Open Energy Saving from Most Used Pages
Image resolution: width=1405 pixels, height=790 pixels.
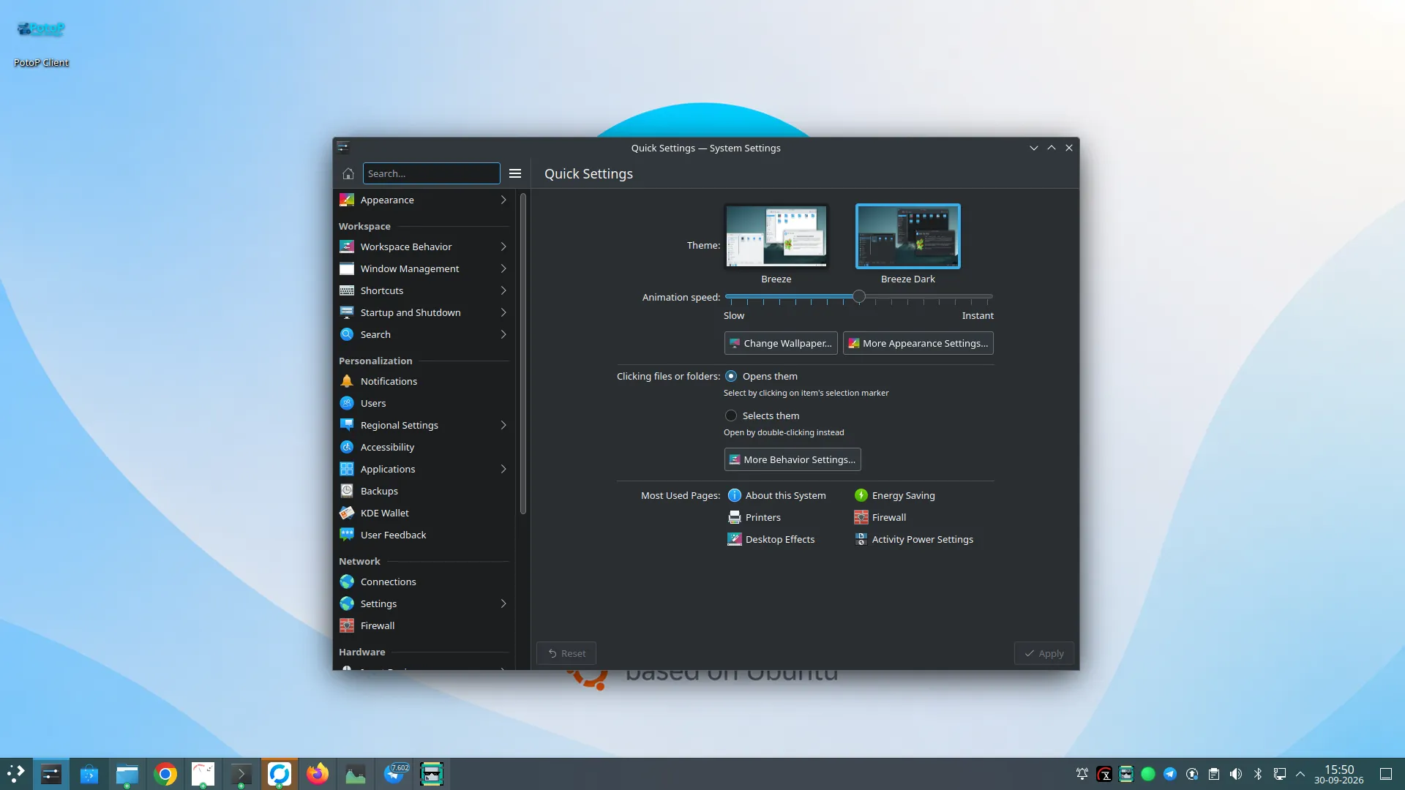coord(894,495)
